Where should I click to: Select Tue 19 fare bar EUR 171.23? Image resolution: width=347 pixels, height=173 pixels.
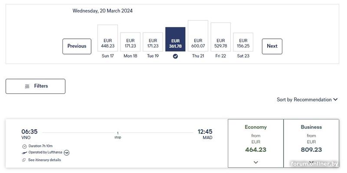[x=153, y=43]
